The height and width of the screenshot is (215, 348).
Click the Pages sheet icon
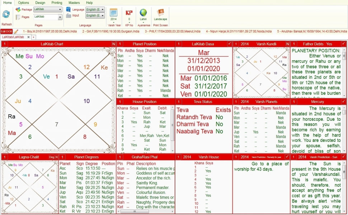tap(18, 17)
